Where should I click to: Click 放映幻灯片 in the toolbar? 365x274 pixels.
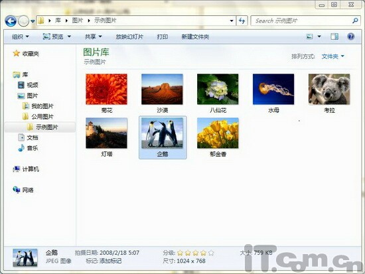point(129,36)
